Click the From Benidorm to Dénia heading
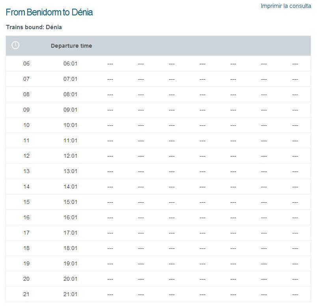317x306 pixels. point(49,12)
